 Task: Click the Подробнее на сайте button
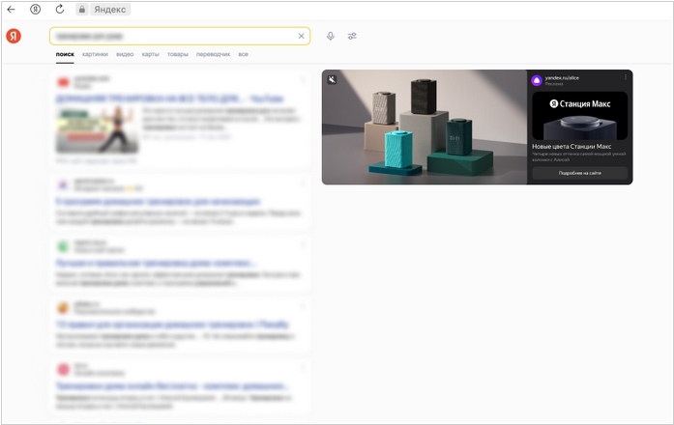tap(580, 173)
